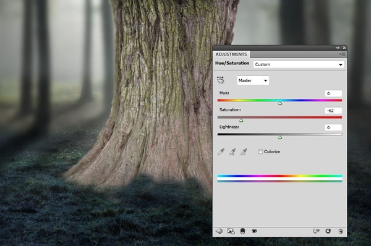Select the on-image targeted adjustment hand tool
The height and width of the screenshot is (246, 371).
pos(220,80)
